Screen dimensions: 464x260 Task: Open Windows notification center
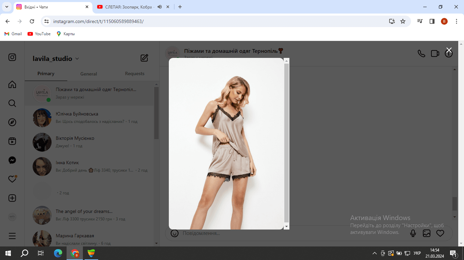coord(453,253)
